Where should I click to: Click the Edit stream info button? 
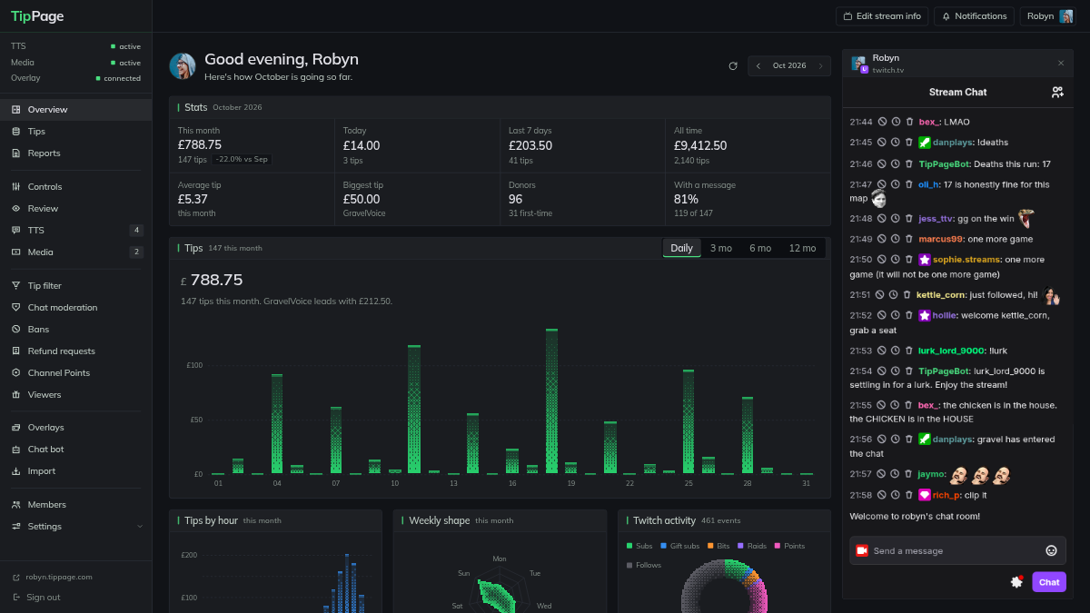point(882,16)
